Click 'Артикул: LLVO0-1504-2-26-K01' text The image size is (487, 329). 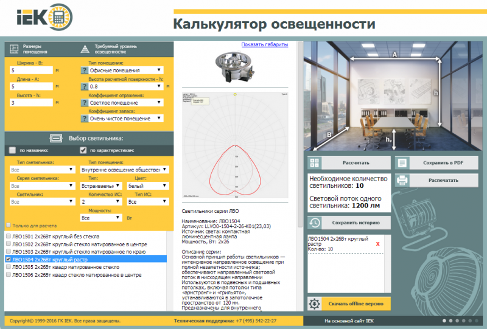click(226, 226)
